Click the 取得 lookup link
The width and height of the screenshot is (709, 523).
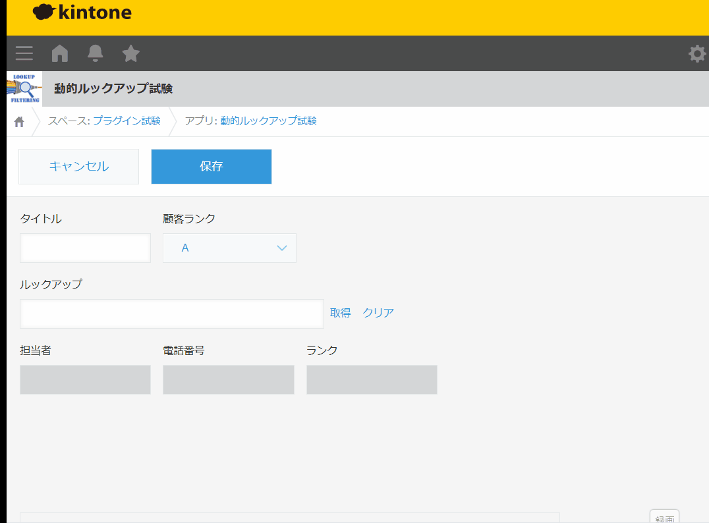340,313
